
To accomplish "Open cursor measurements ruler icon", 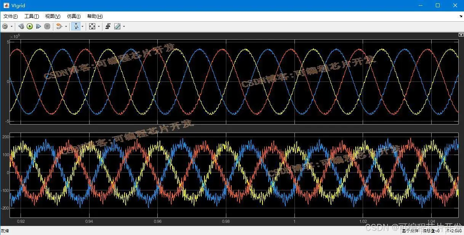I will (x=117, y=26).
